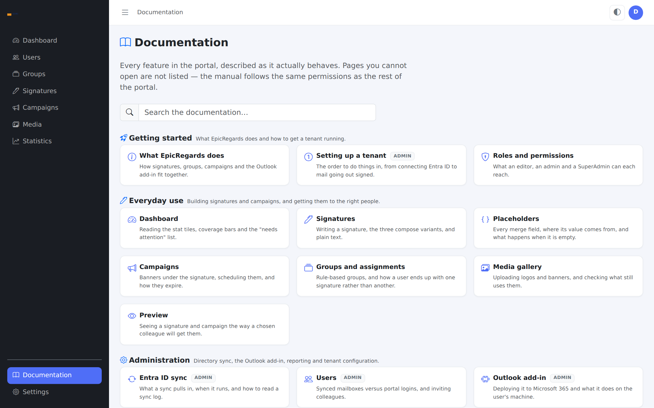
Task: Collapse the sidebar with the hamburger icon
Action: coord(125,12)
